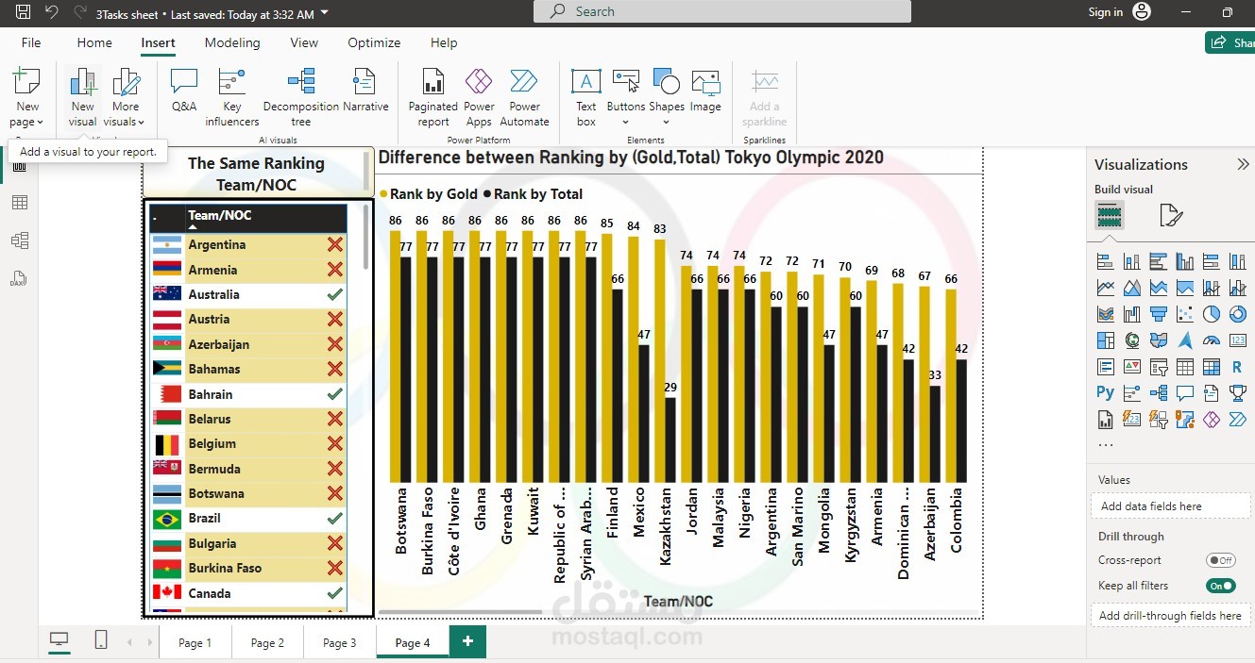Open the File menu

[31, 42]
